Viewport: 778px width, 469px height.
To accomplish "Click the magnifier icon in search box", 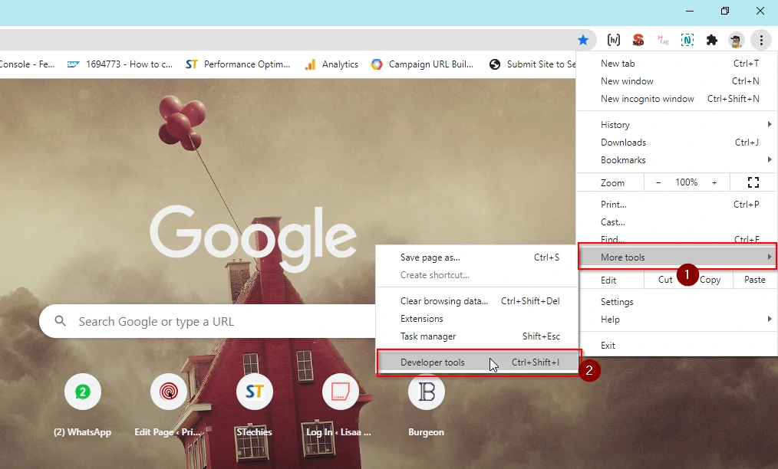I will click(60, 321).
